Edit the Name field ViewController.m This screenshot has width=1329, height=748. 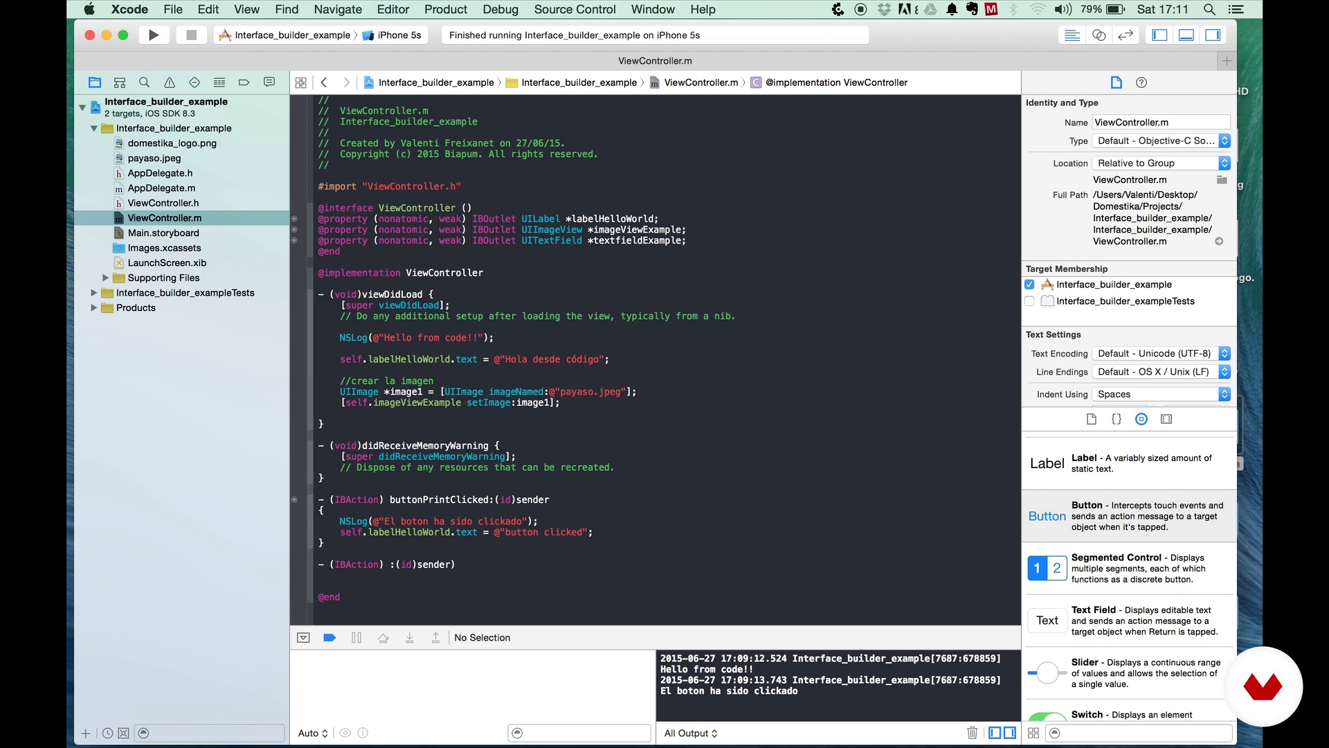tap(1161, 123)
